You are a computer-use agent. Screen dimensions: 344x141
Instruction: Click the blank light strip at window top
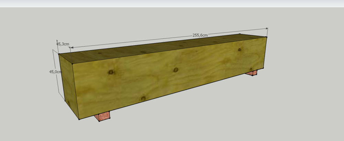pos(172,3)
